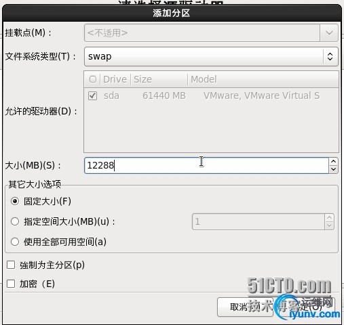The height and width of the screenshot is (325, 344).
Task: Enable the 强制为主分区 checkbox
Action: tap(11, 265)
